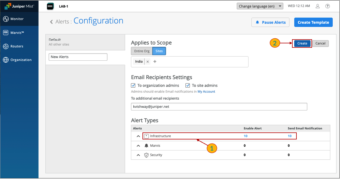340x179 pixels.
Task: Open the Marvis sidebar section
Action: pyautogui.click(x=17, y=33)
